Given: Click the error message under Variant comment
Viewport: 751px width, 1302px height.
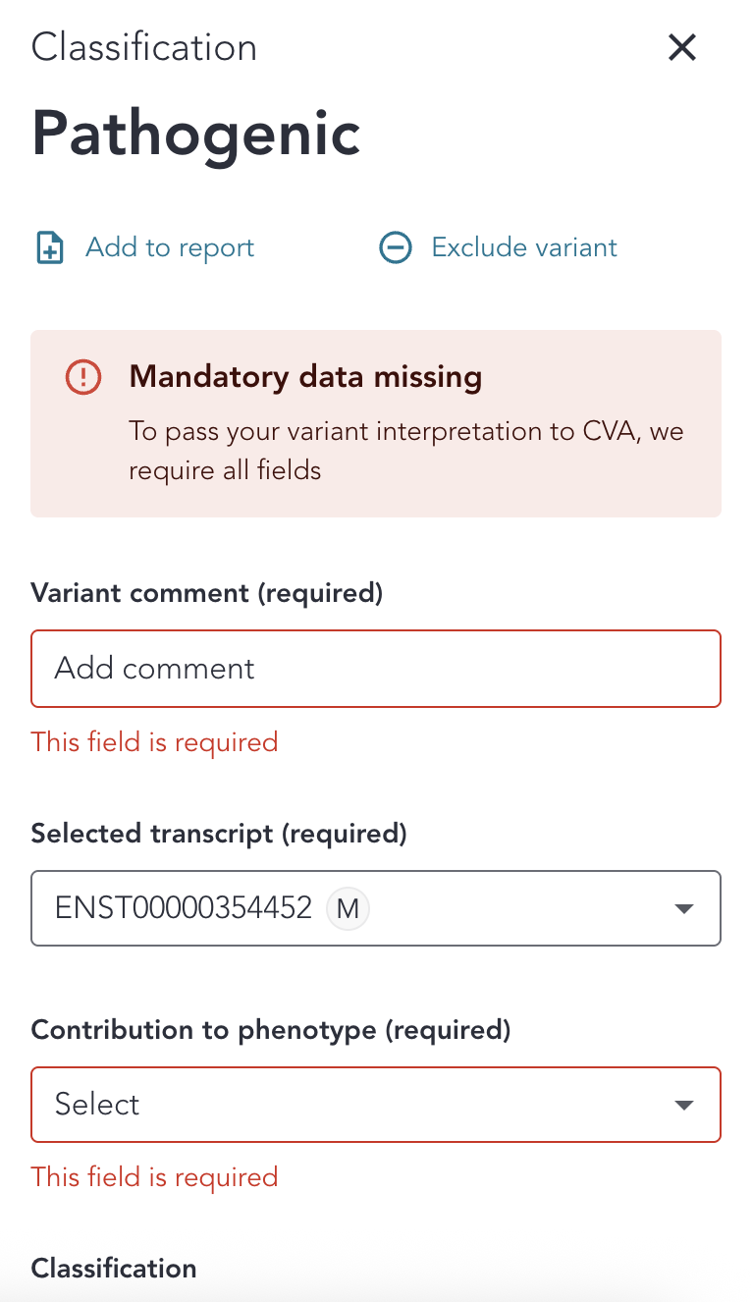Looking at the screenshot, I should tap(154, 742).
